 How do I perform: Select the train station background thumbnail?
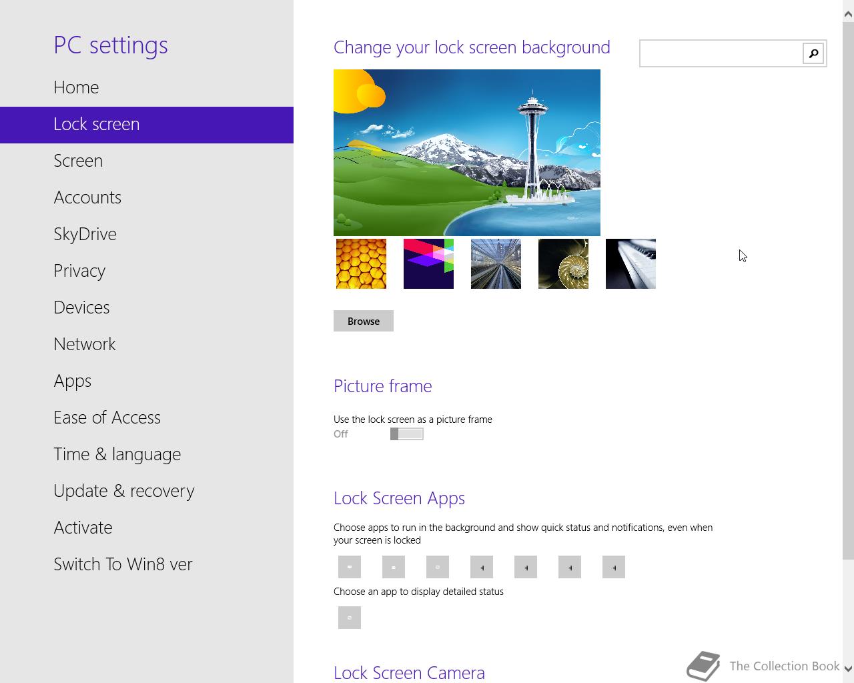click(x=496, y=264)
